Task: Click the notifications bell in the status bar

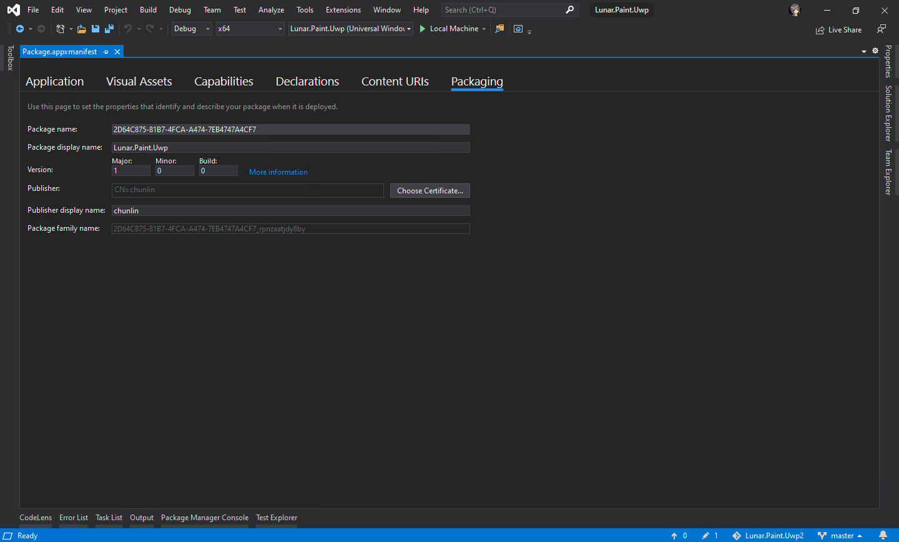Action: (x=883, y=535)
